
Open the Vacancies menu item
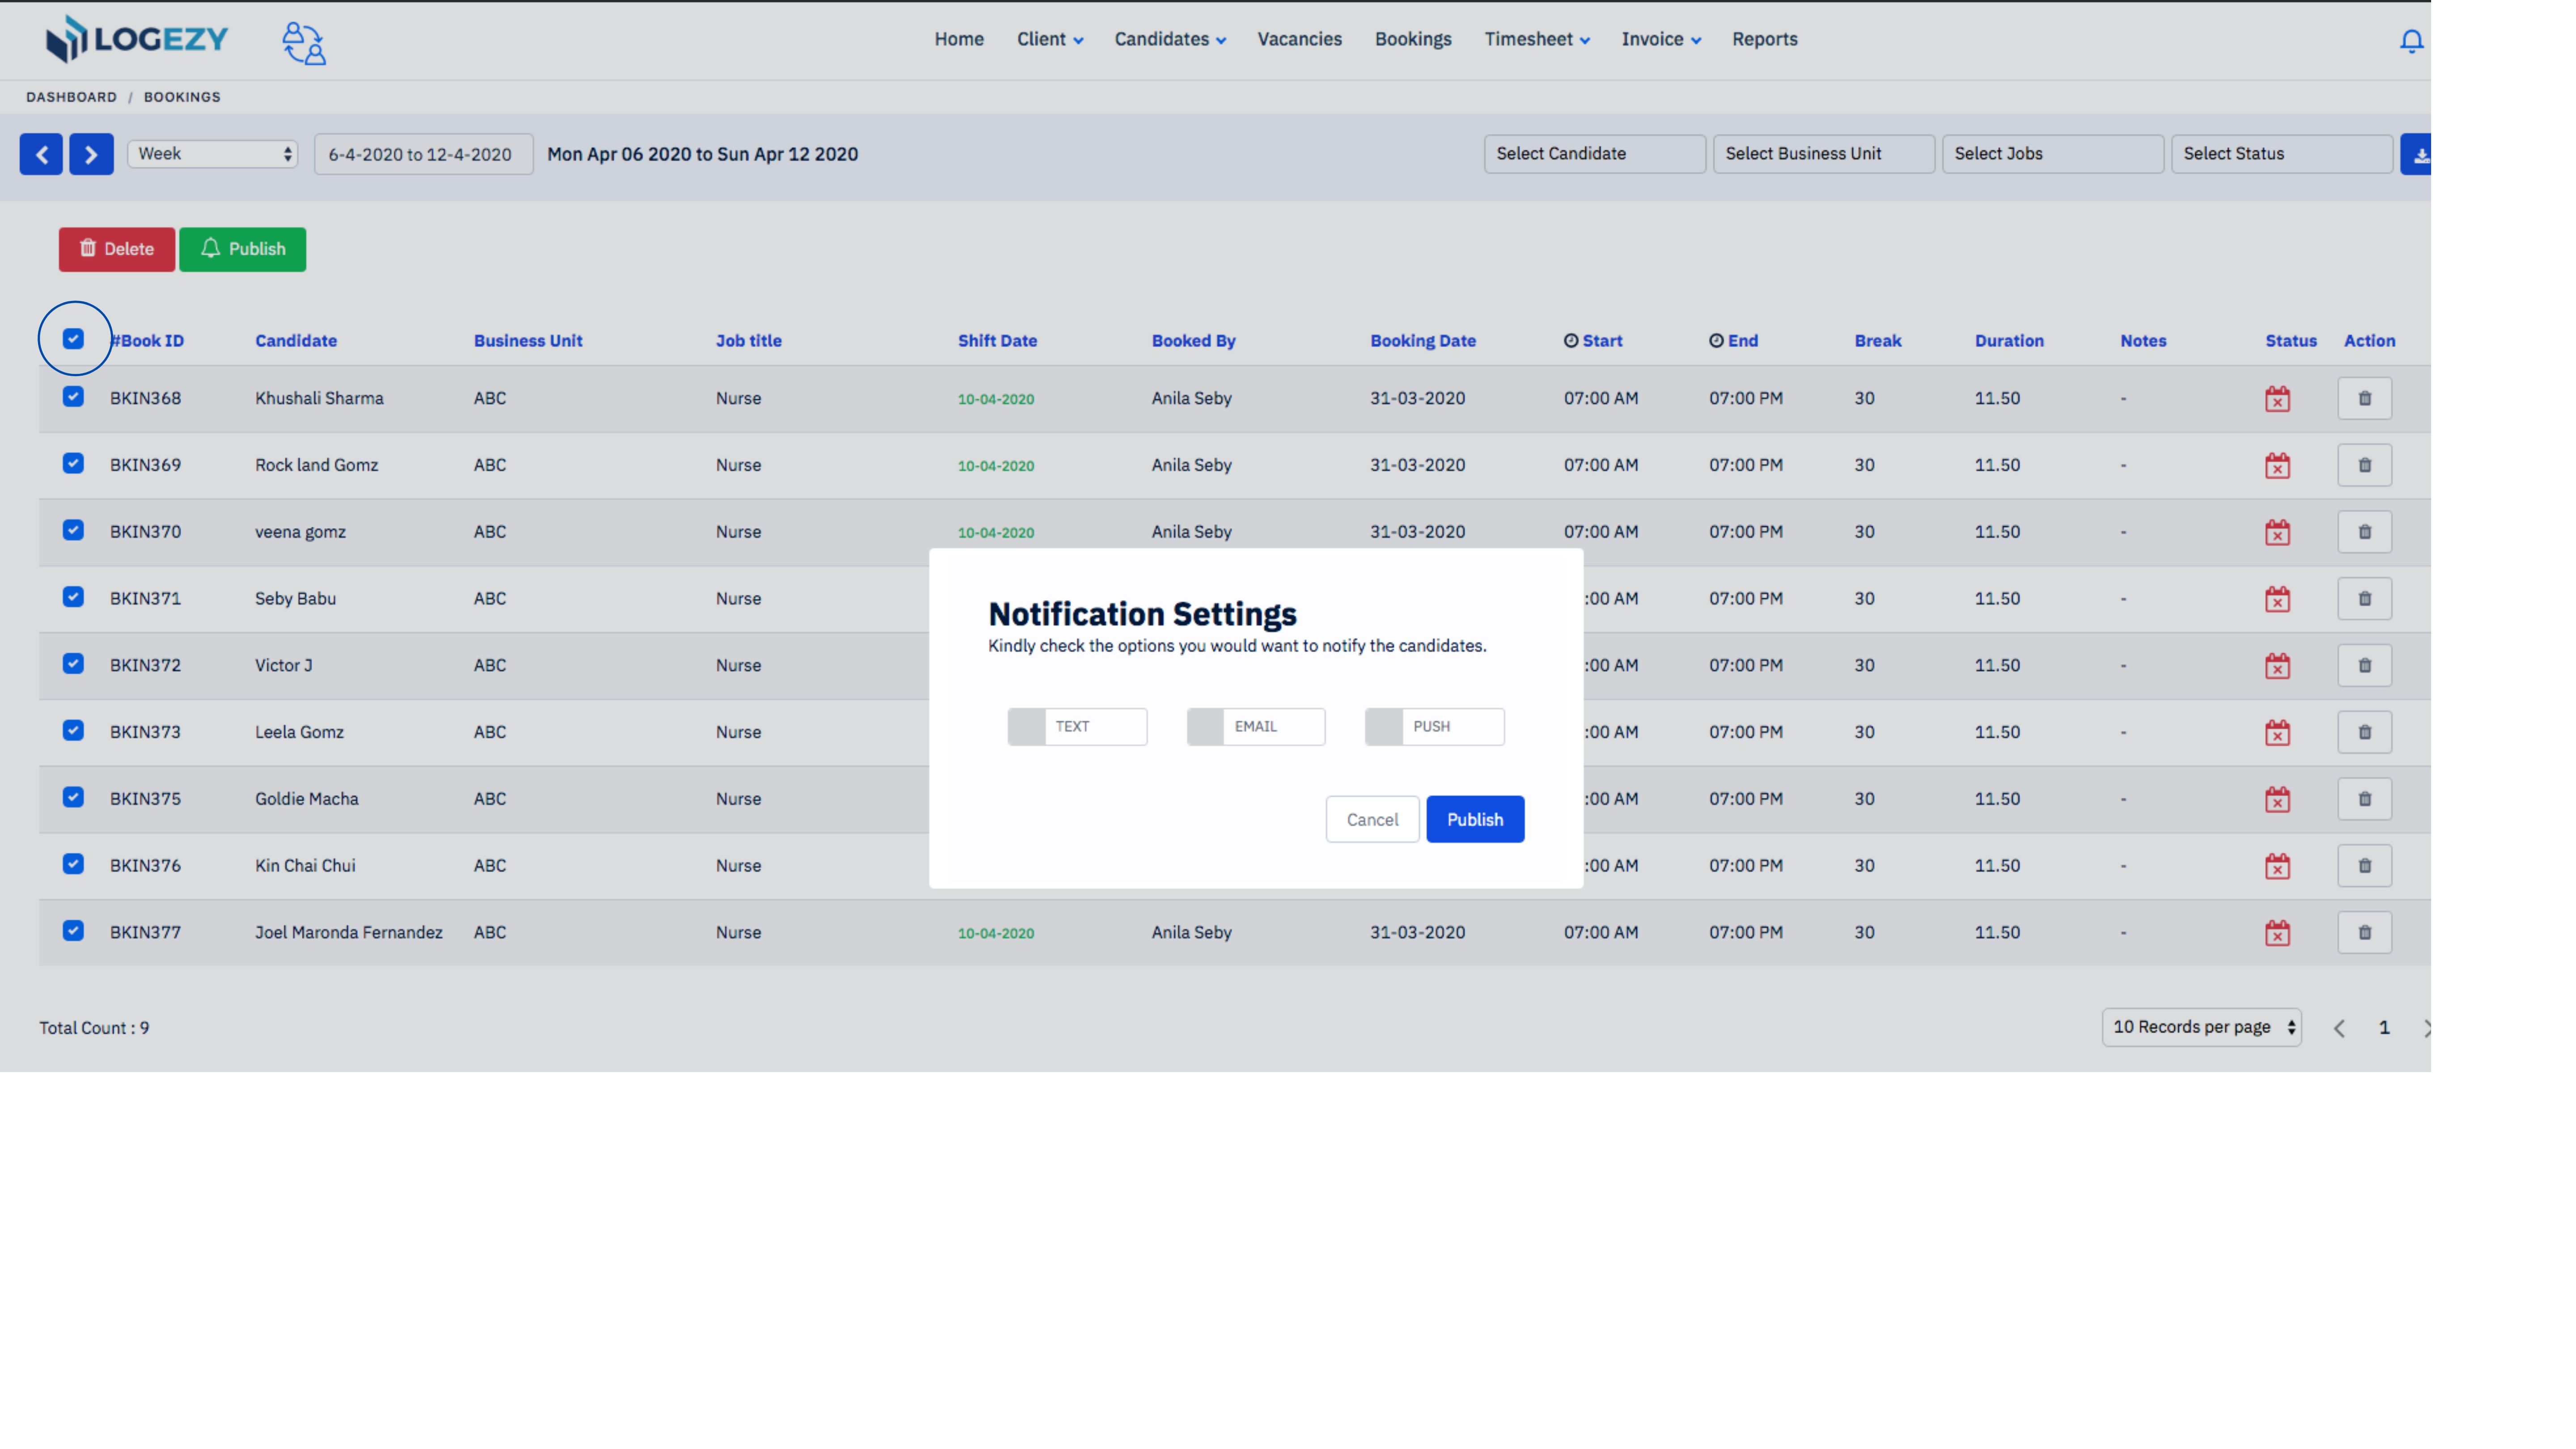pos(1299,40)
